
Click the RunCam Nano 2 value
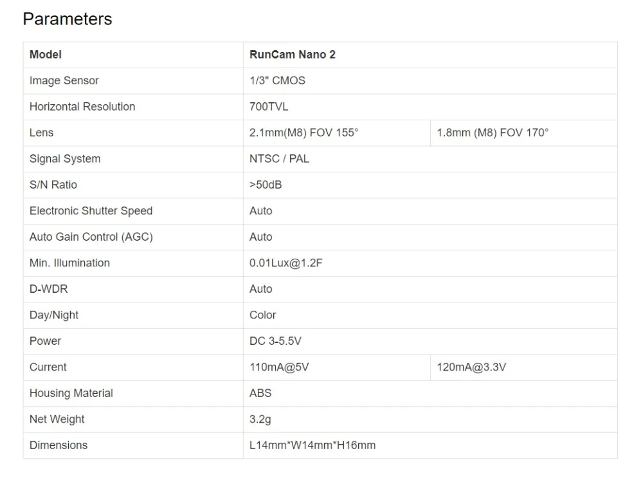[x=293, y=55]
